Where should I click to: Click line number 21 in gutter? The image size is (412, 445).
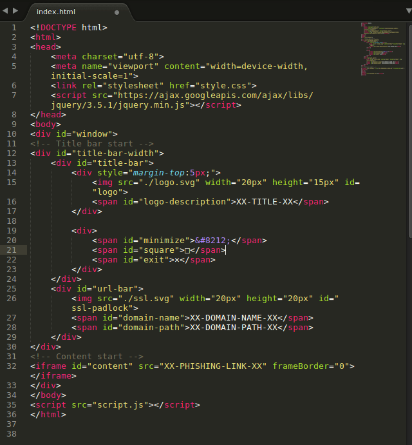(13, 250)
